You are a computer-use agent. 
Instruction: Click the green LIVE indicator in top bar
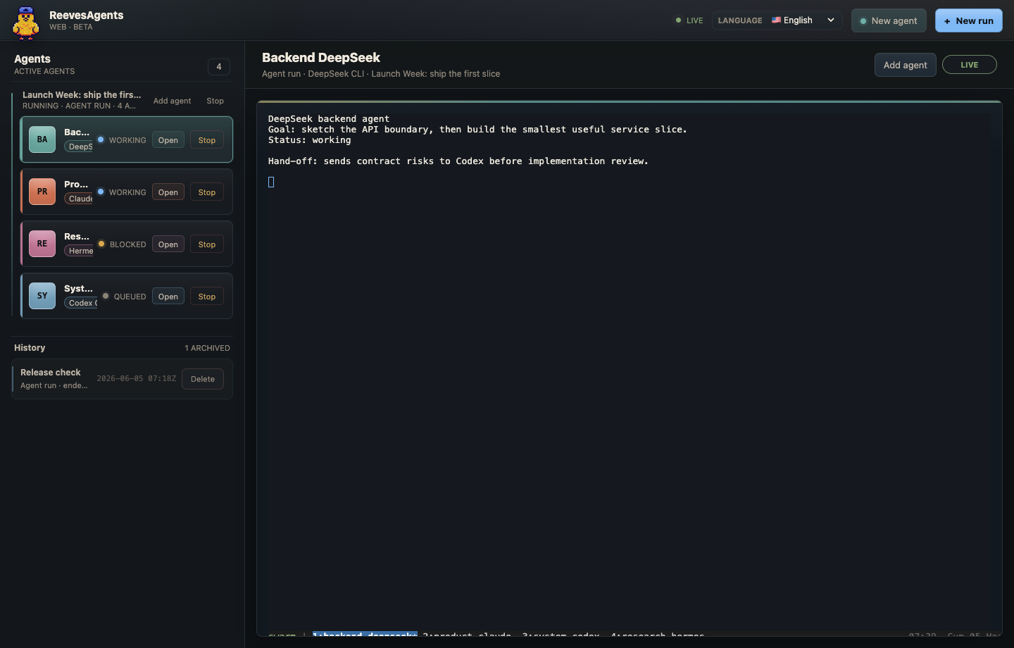(x=689, y=20)
